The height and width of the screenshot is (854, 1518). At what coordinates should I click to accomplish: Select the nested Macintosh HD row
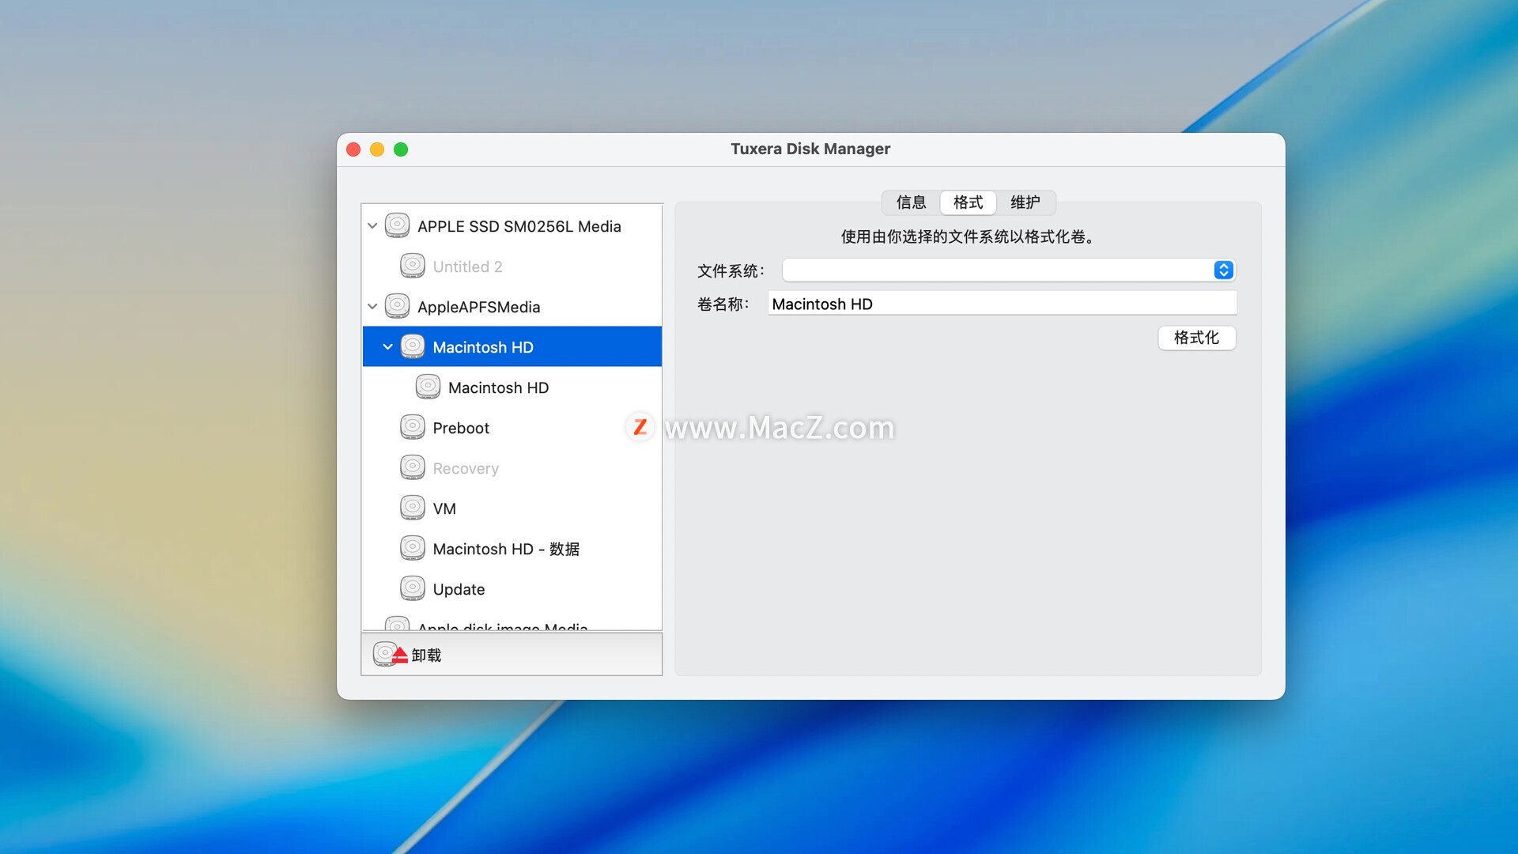pos(512,387)
